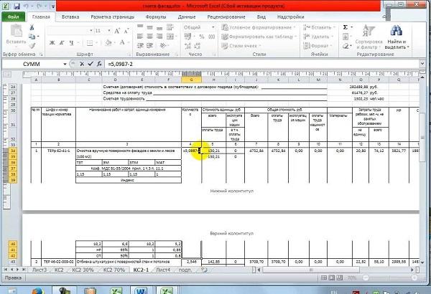Click the AutoSum sigma icon

pos(346,27)
